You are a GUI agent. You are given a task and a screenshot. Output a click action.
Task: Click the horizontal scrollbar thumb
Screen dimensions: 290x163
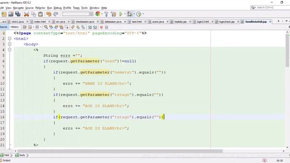120,151
